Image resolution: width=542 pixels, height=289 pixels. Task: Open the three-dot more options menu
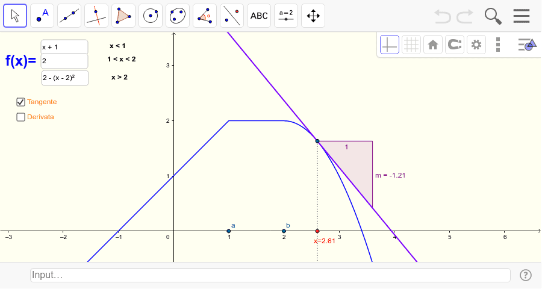[x=498, y=45]
